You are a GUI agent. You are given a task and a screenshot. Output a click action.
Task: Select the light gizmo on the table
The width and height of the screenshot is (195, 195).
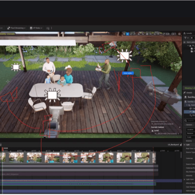52,95
